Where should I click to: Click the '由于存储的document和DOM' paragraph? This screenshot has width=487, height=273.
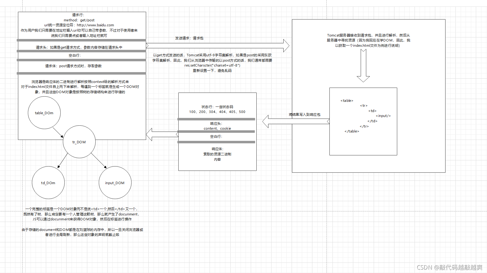[x=82, y=232]
